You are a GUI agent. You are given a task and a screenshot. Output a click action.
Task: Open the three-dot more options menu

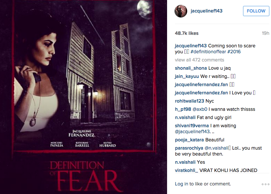(265, 184)
